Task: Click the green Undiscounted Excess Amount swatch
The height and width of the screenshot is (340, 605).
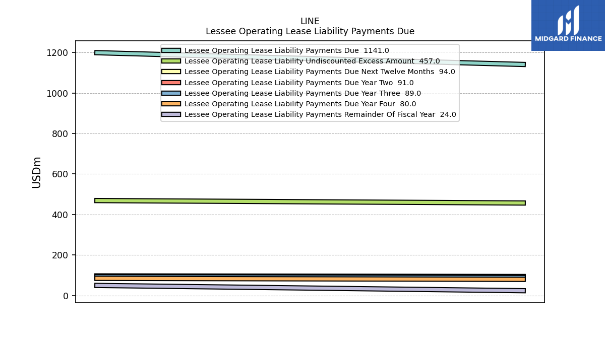Action: [x=171, y=61]
